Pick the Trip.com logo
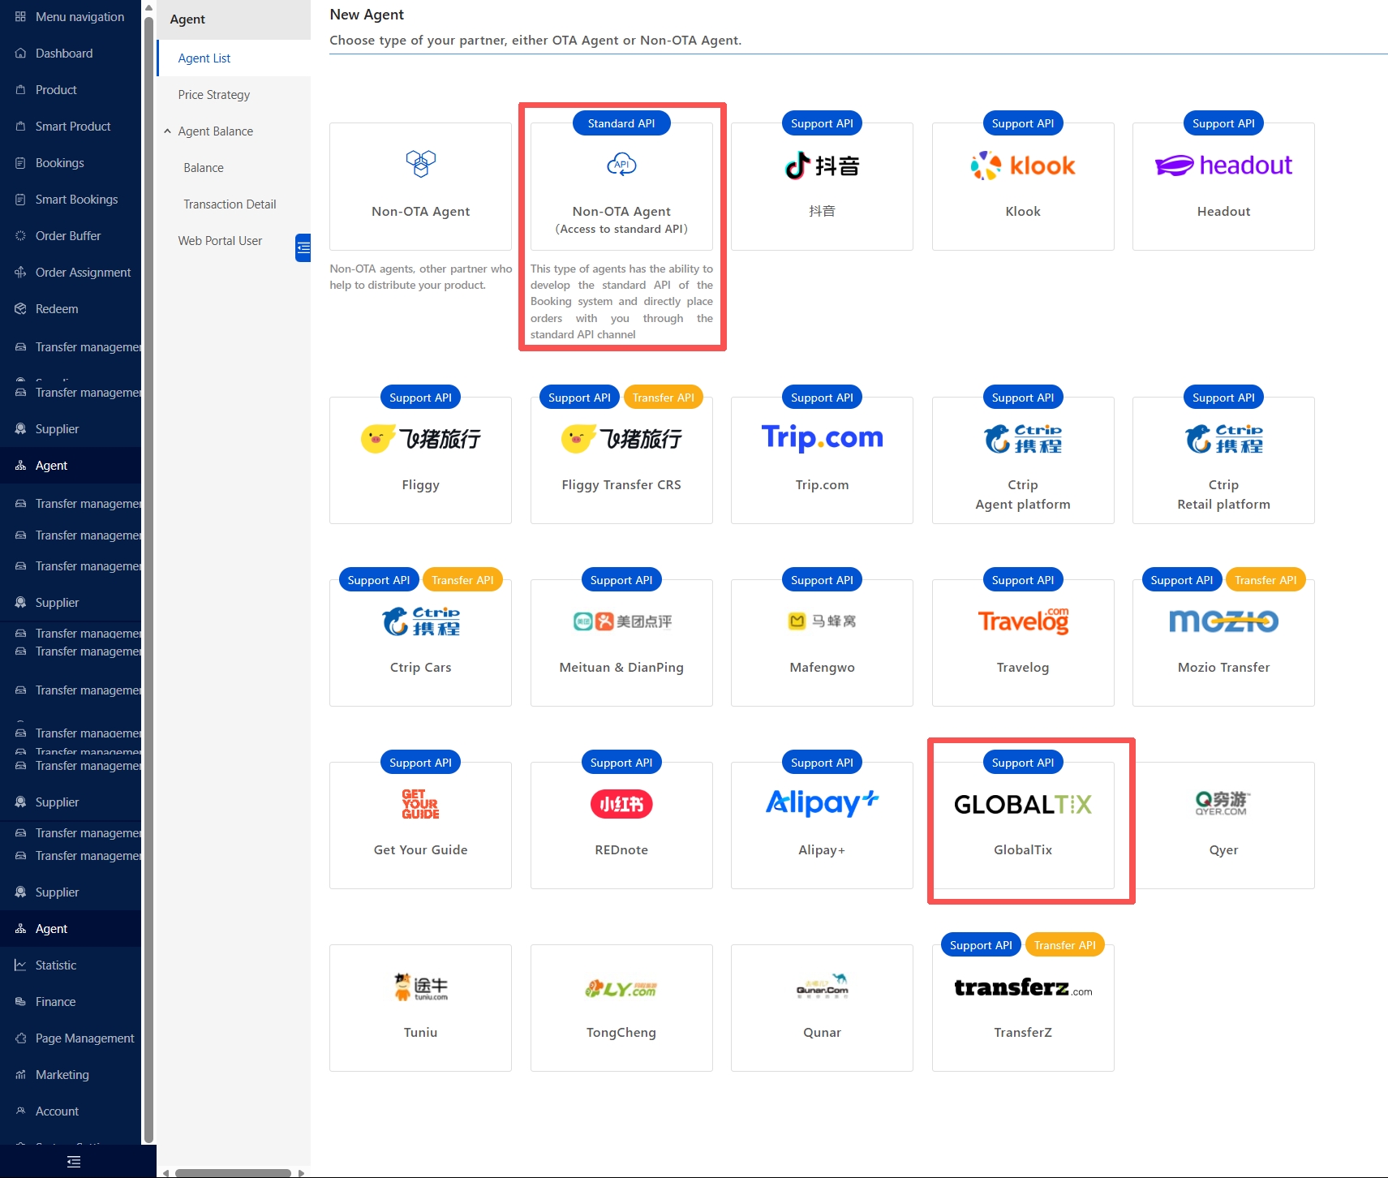The image size is (1388, 1178). 822,438
